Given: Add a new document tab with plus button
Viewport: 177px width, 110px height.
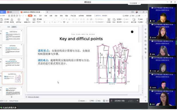Looking at the screenshot, I should [47, 12].
